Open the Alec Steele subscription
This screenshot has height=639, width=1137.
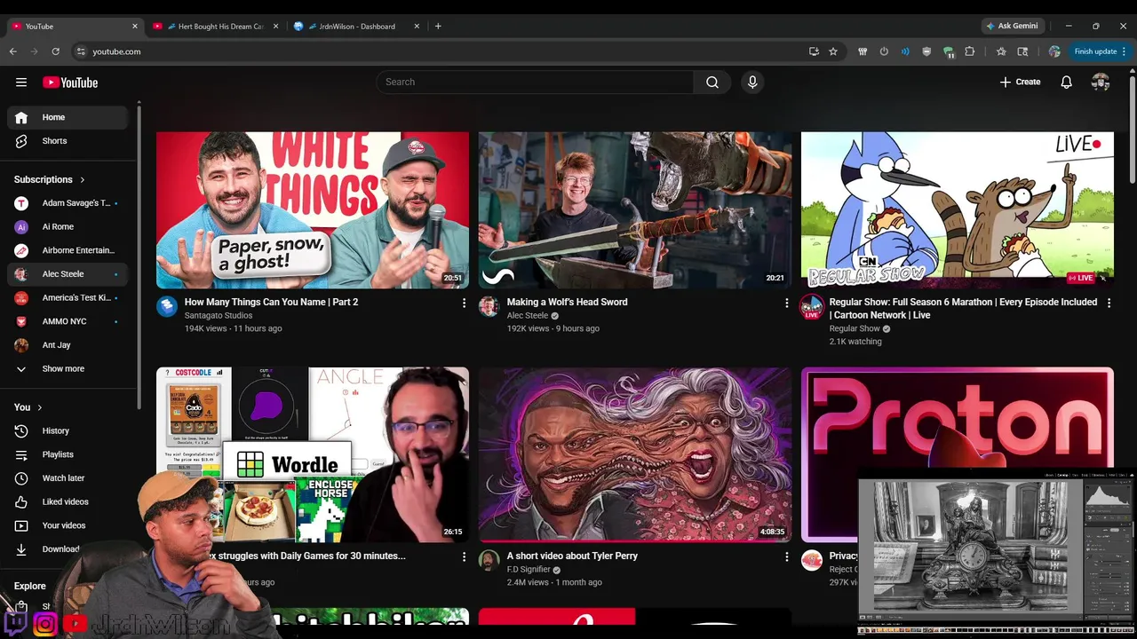point(68,274)
